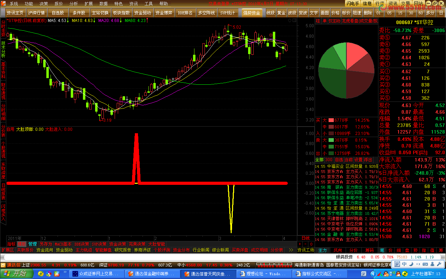Open the 主力 panel tab

click(x=323, y=250)
